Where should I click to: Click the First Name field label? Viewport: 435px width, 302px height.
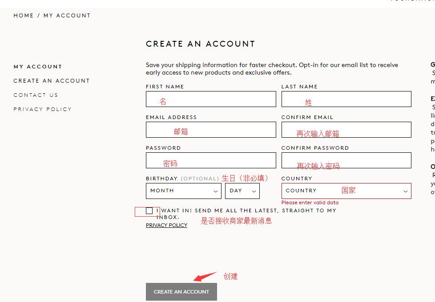click(165, 87)
